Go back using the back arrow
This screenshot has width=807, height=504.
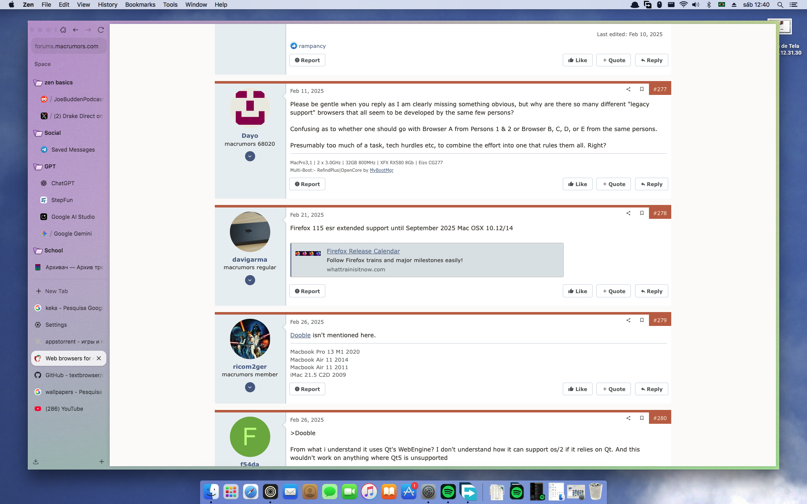click(76, 30)
